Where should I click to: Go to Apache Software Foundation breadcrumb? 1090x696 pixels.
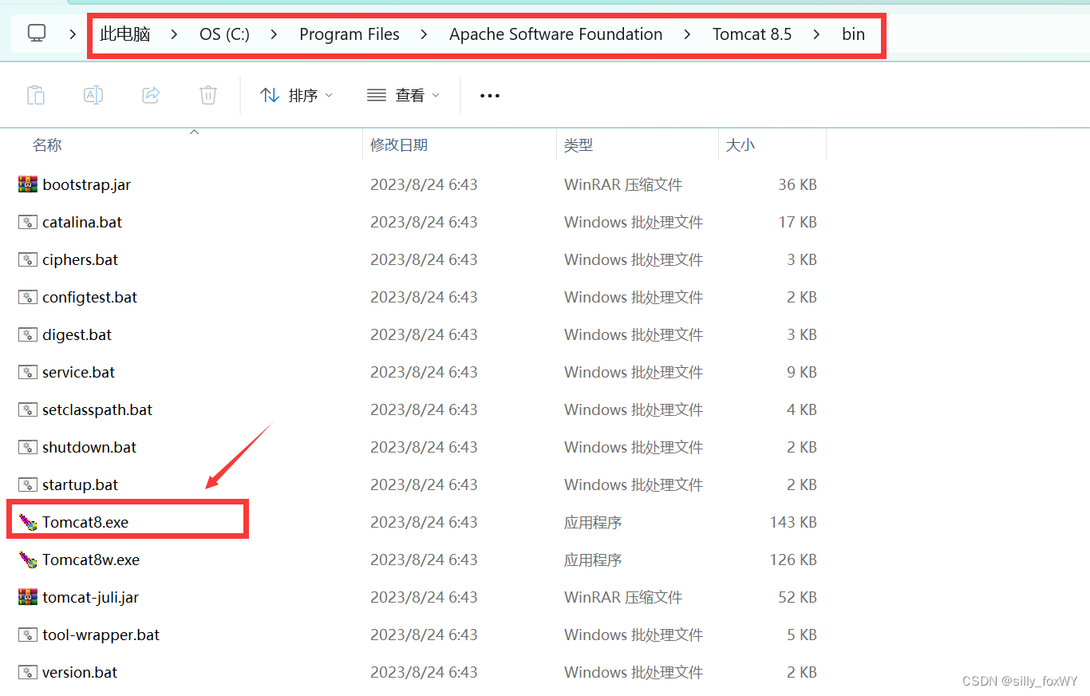pos(556,34)
